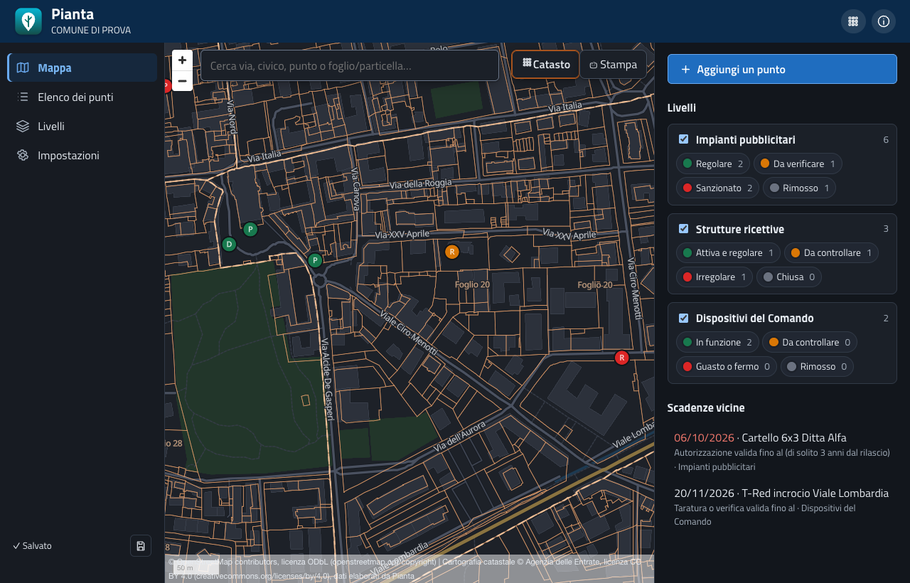Uncheck Strutture ricettive layer checkbox

coord(684,229)
